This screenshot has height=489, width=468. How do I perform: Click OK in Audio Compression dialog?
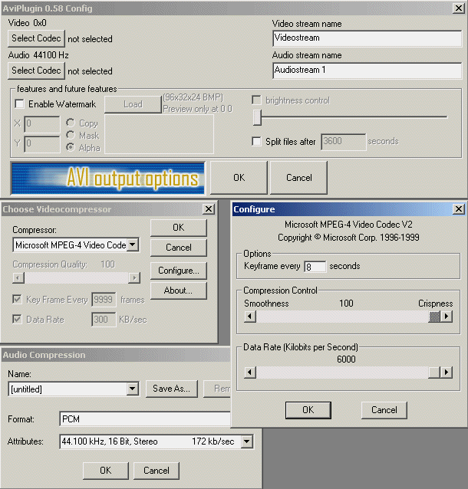pyautogui.click(x=106, y=471)
